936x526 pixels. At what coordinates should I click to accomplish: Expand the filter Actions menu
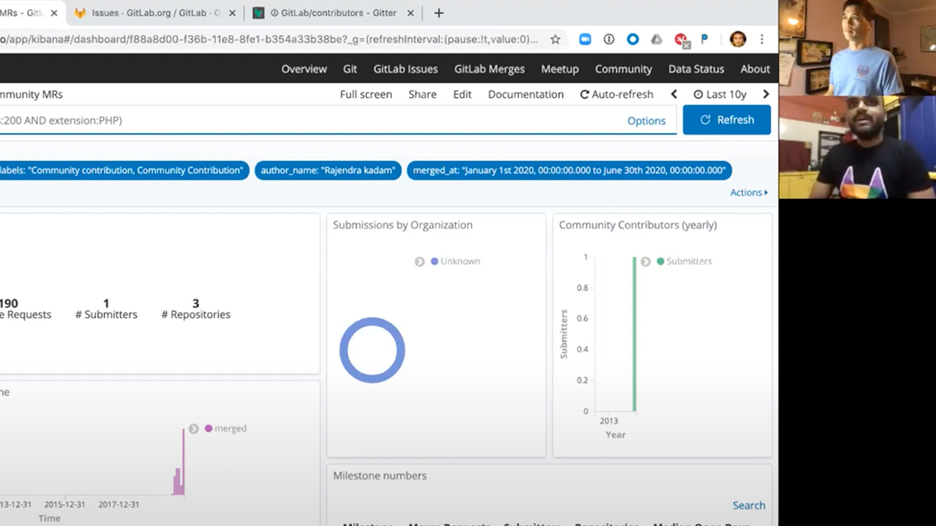point(749,192)
